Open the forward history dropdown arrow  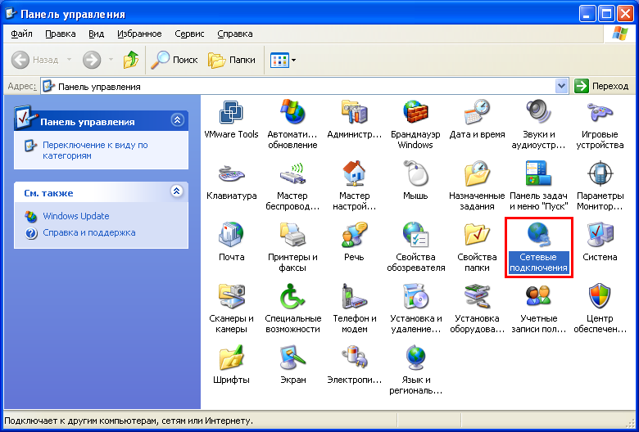point(111,60)
